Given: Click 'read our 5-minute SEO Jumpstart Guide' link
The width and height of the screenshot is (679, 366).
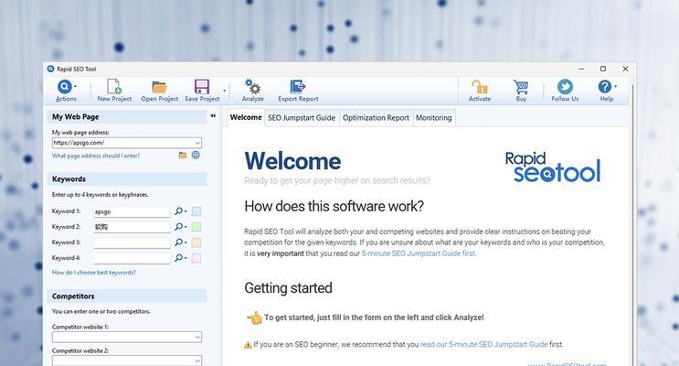Looking at the screenshot, I should pos(483,344).
